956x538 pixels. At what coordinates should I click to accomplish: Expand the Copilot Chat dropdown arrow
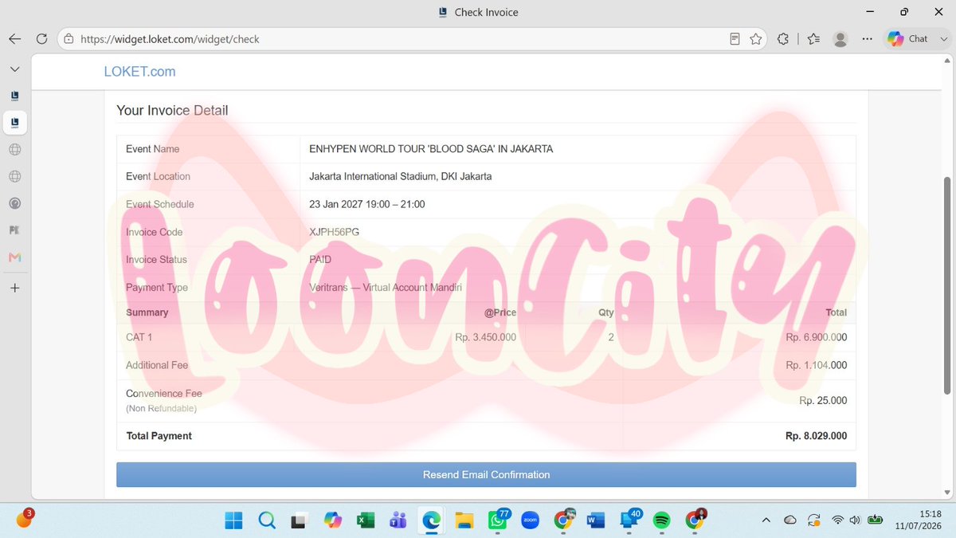pos(942,39)
